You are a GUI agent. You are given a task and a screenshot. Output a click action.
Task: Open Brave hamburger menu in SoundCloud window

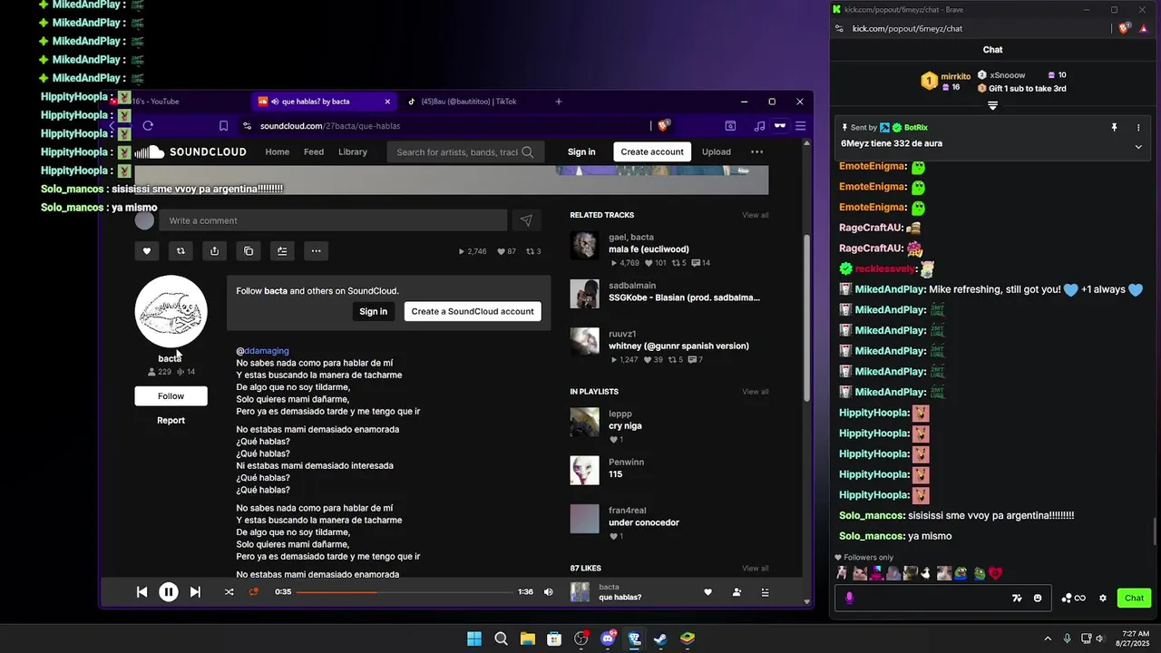[801, 126]
